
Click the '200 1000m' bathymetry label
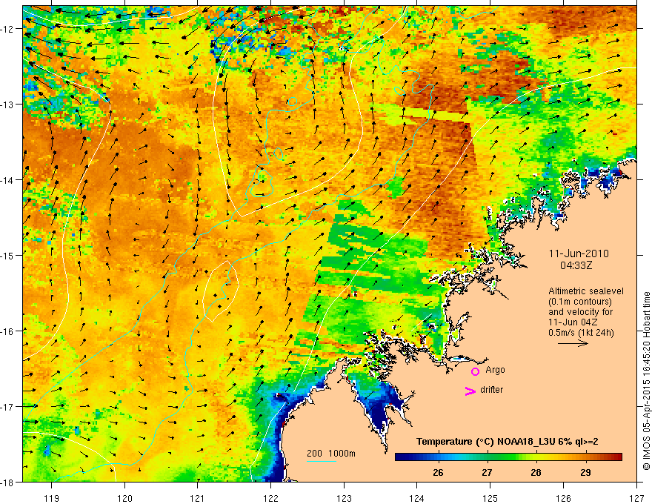coord(331,454)
